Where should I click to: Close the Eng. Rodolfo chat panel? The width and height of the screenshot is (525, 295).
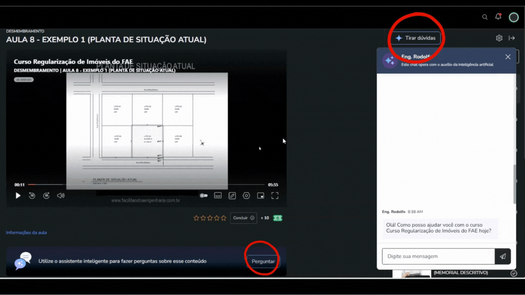pos(508,57)
